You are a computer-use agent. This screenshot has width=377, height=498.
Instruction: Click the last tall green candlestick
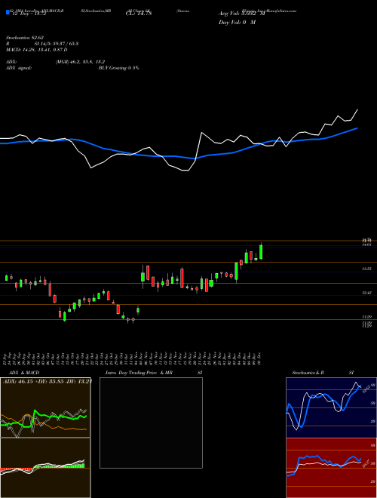click(x=261, y=252)
